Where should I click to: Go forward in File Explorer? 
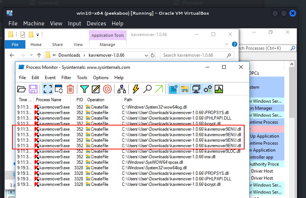tap(23, 55)
